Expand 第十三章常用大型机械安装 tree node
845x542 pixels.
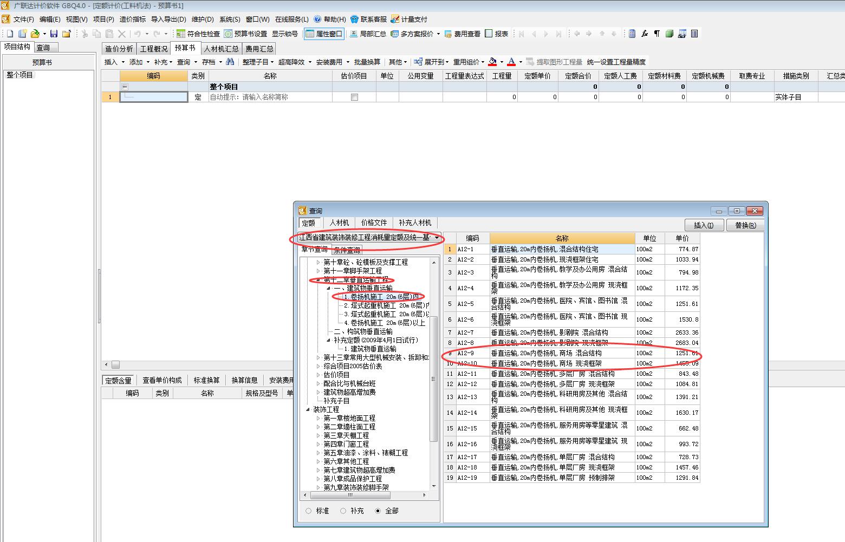[318, 357]
